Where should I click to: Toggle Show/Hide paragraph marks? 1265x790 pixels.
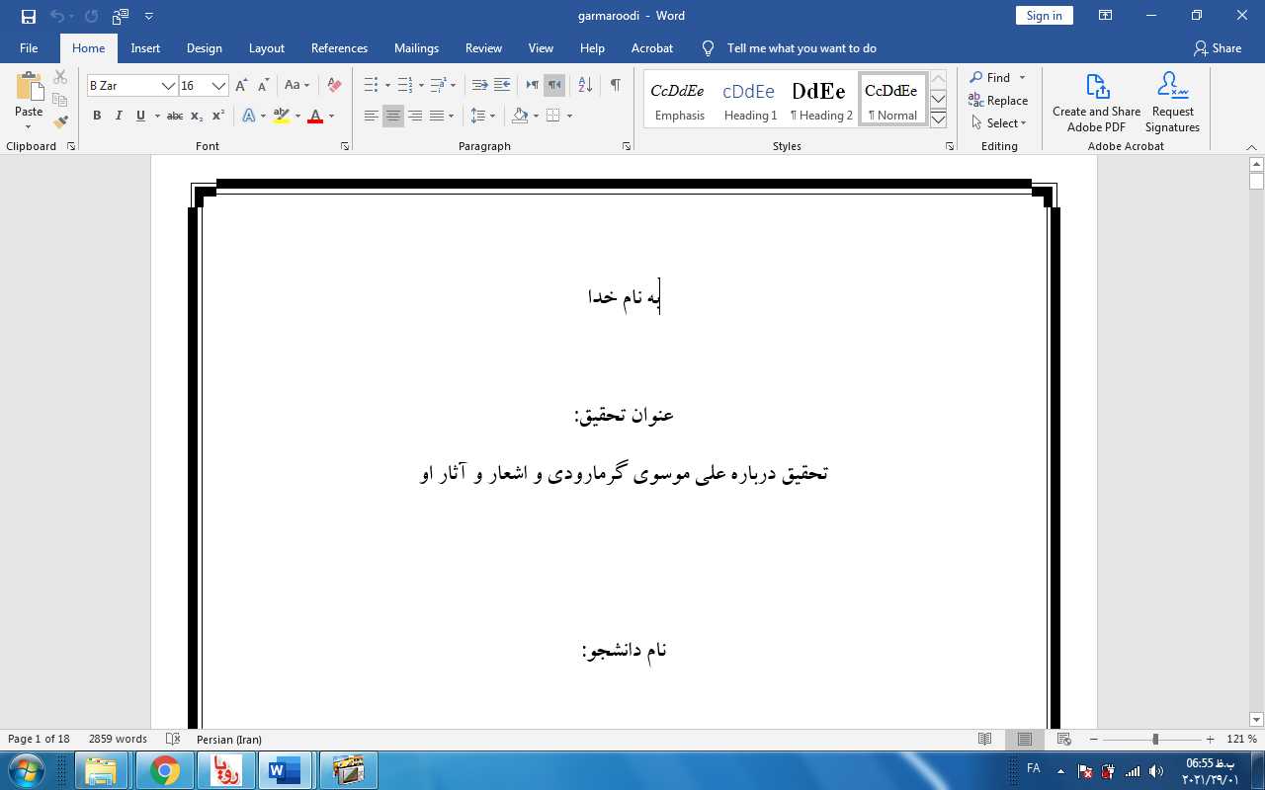pyautogui.click(x=615, y=86)
